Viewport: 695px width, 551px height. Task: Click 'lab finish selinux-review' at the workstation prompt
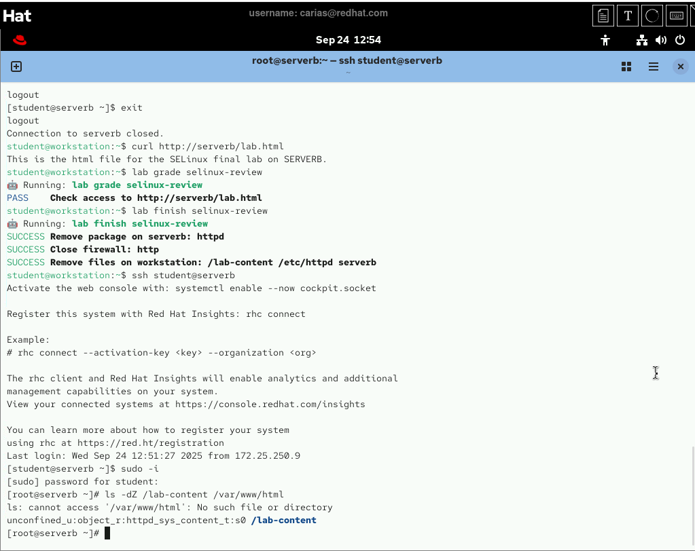pyautogui.click(x=200, y=210)
